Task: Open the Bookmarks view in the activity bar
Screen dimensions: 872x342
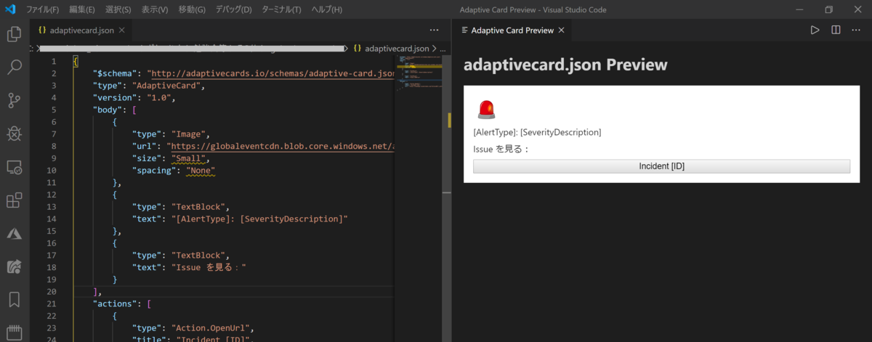Action: [x=14, y=299]
